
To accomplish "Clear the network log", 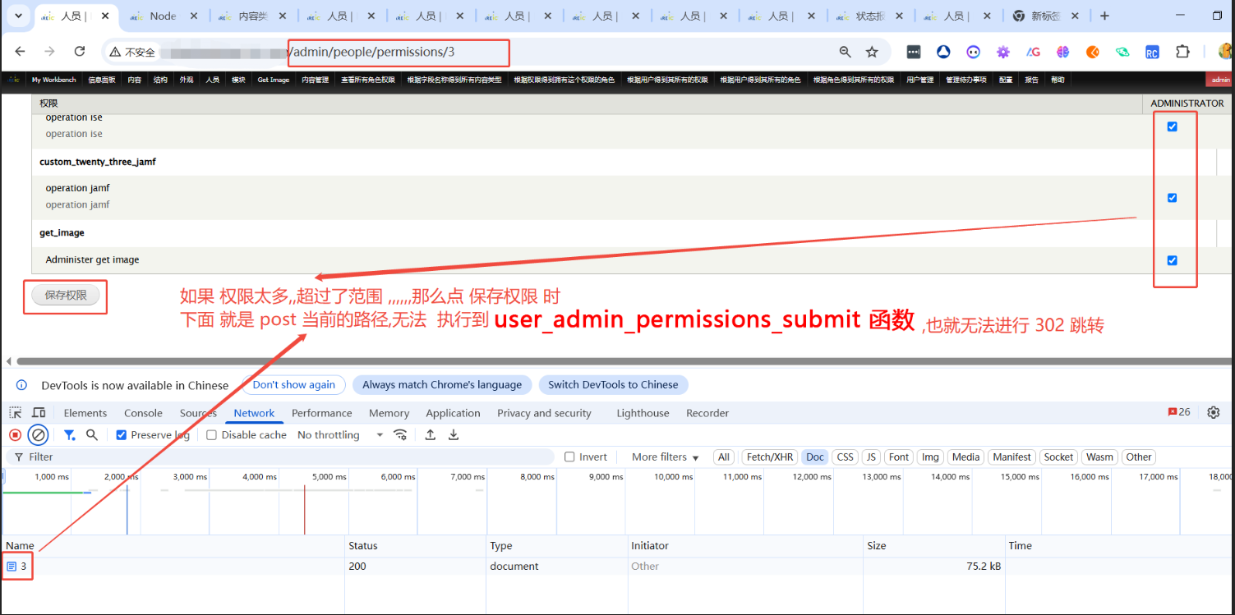I will (x=39, y=435).
